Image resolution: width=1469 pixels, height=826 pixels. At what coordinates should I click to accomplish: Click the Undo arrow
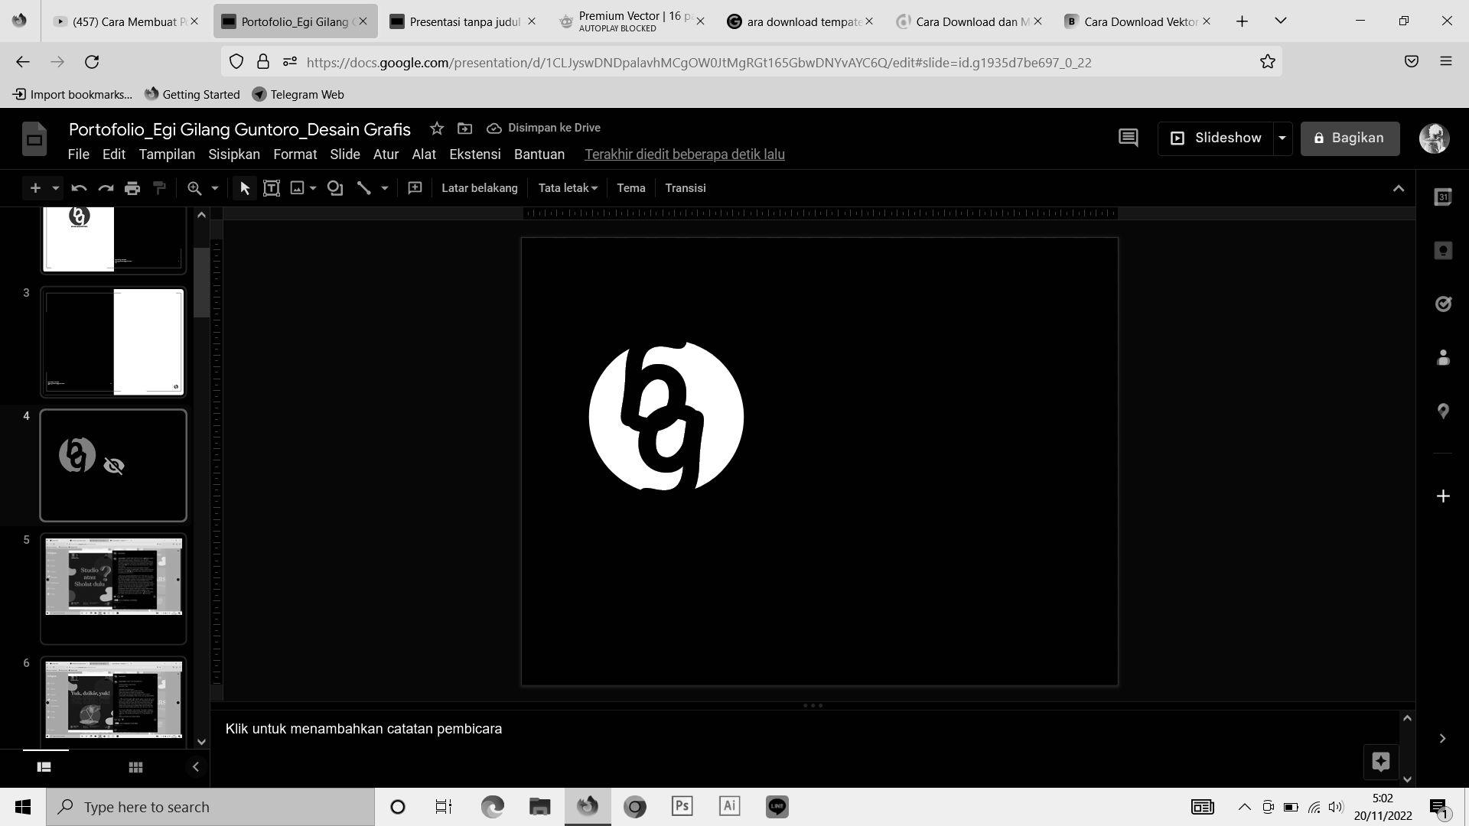point(79,188)
